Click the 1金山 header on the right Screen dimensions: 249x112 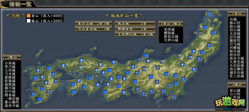click(x=237, y=13)
